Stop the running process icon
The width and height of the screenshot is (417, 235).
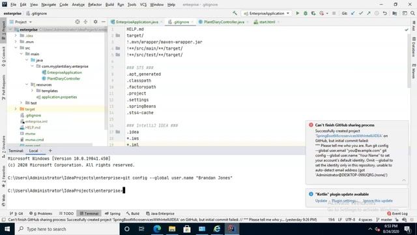(x=334, y=13)
